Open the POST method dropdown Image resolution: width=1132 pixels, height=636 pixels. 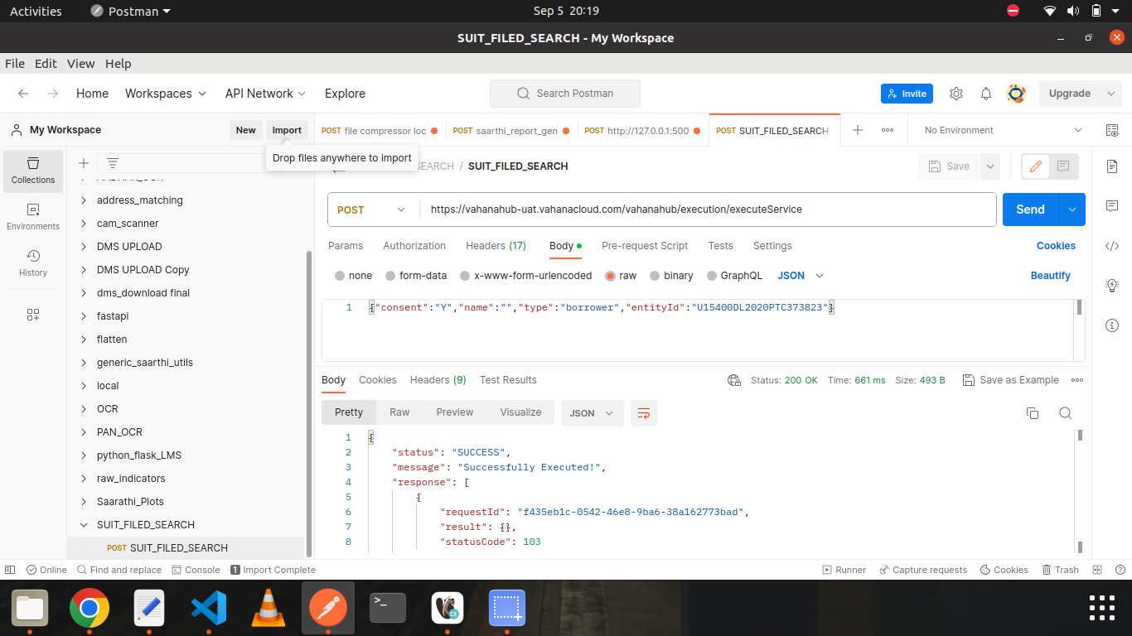tap(373, 210)
